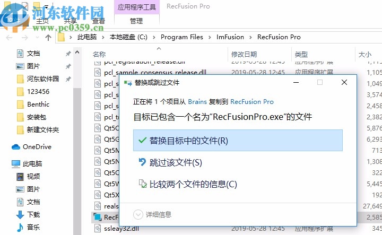Select 此电脑 in navigation pane
This screenshot has width=382, height=235.
32,163
